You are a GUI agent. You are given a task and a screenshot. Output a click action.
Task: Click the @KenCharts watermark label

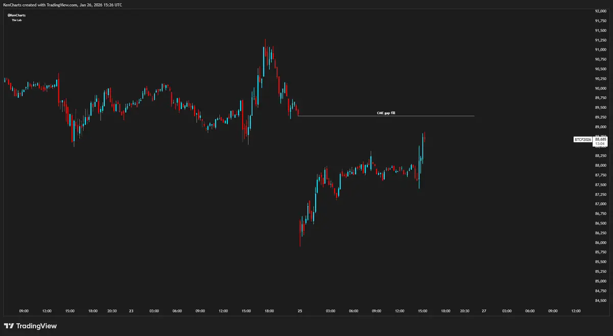tap(16, 15)
